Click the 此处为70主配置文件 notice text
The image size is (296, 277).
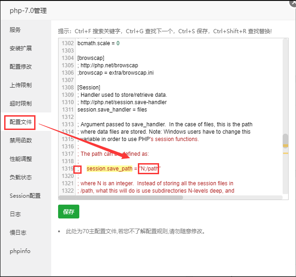(x=136, y=231)
